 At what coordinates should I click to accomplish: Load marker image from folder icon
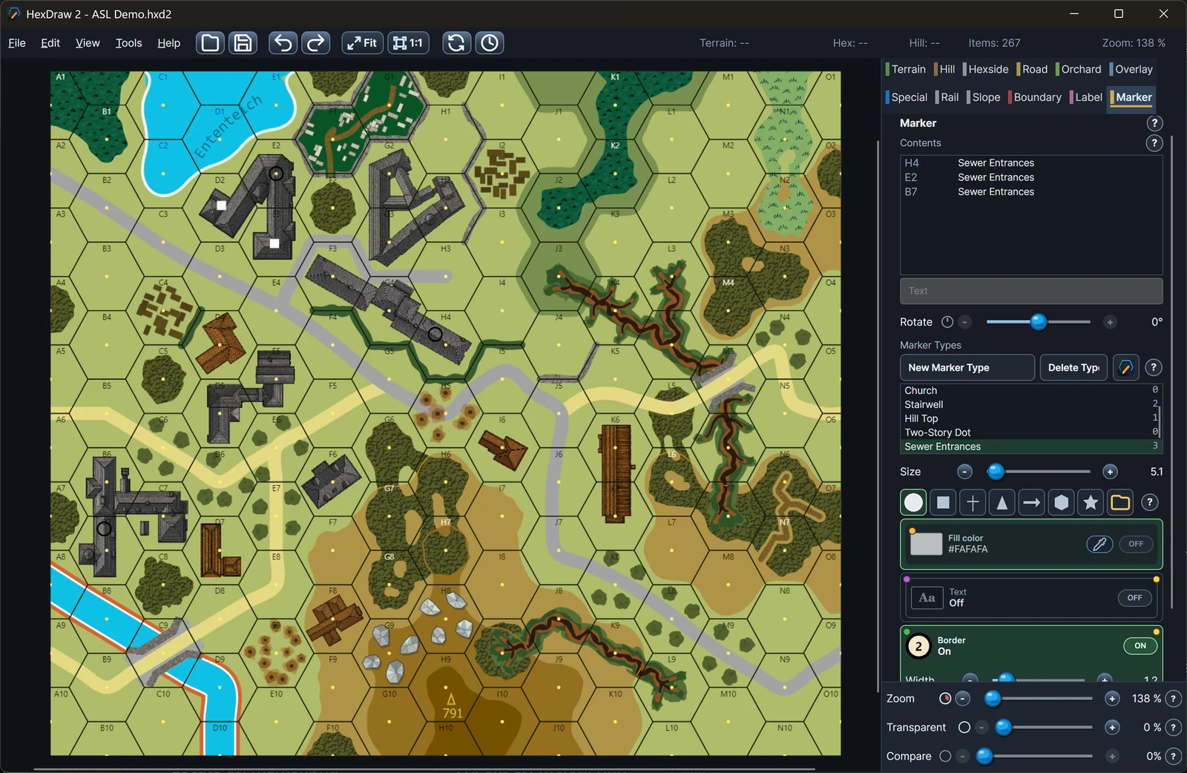pyautogui.click(x=1120, y=502)
